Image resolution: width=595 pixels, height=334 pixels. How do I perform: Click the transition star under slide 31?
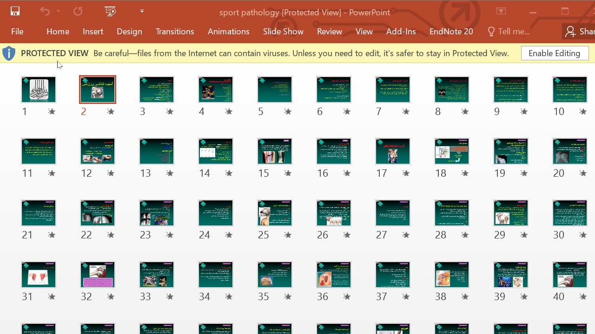point(52,296)
